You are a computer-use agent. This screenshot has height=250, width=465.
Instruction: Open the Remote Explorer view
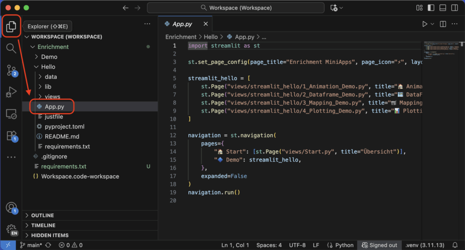click(x=11, y=114)
